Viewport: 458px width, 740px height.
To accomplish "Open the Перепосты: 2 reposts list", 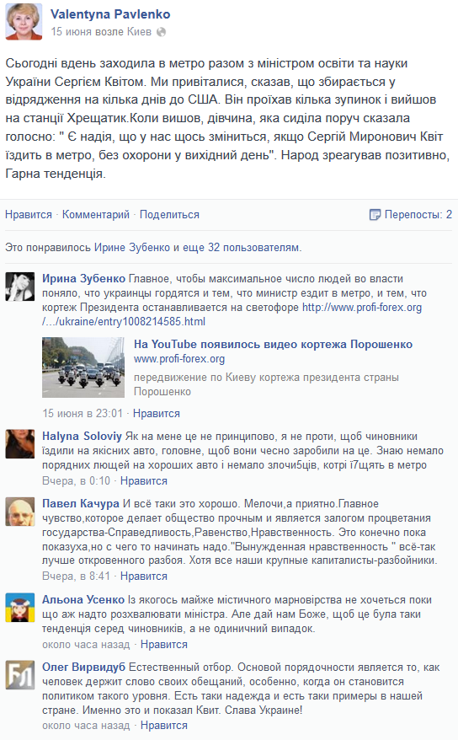I will pyautogui.click(x=418, y=215).
